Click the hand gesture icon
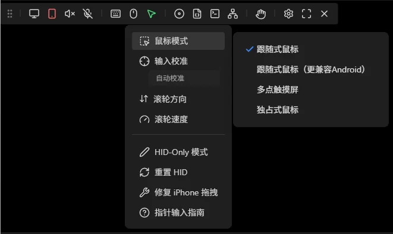Image resolution: width=393 pixels, height=234 pixels. (x=260, y=14)
